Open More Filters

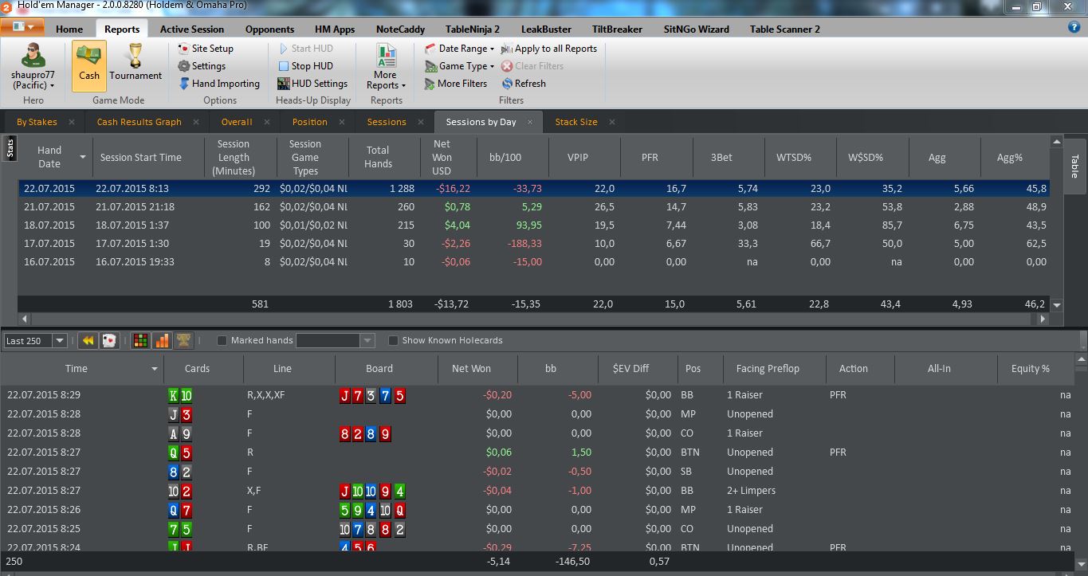coord(456,84)
